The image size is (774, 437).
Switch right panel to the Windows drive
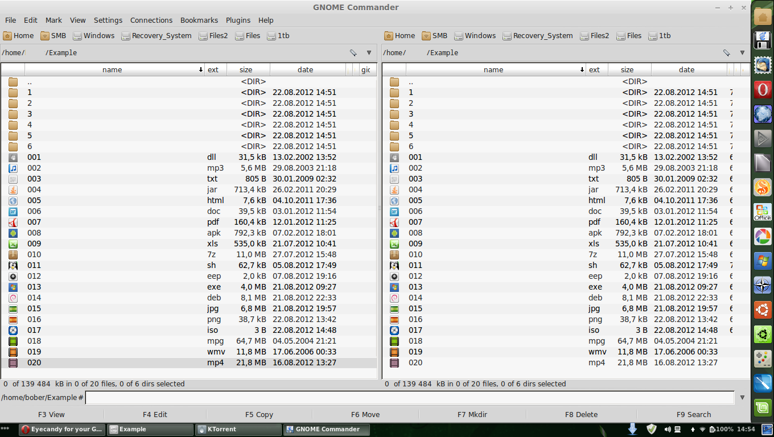pos(475,35)
